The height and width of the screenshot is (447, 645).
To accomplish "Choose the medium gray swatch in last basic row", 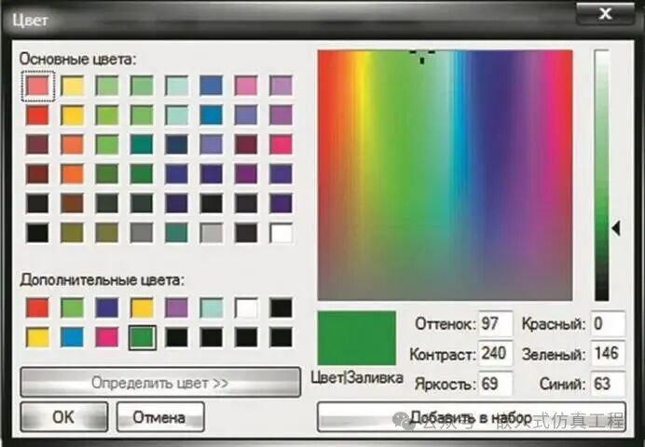I will (x=142, y=233).
